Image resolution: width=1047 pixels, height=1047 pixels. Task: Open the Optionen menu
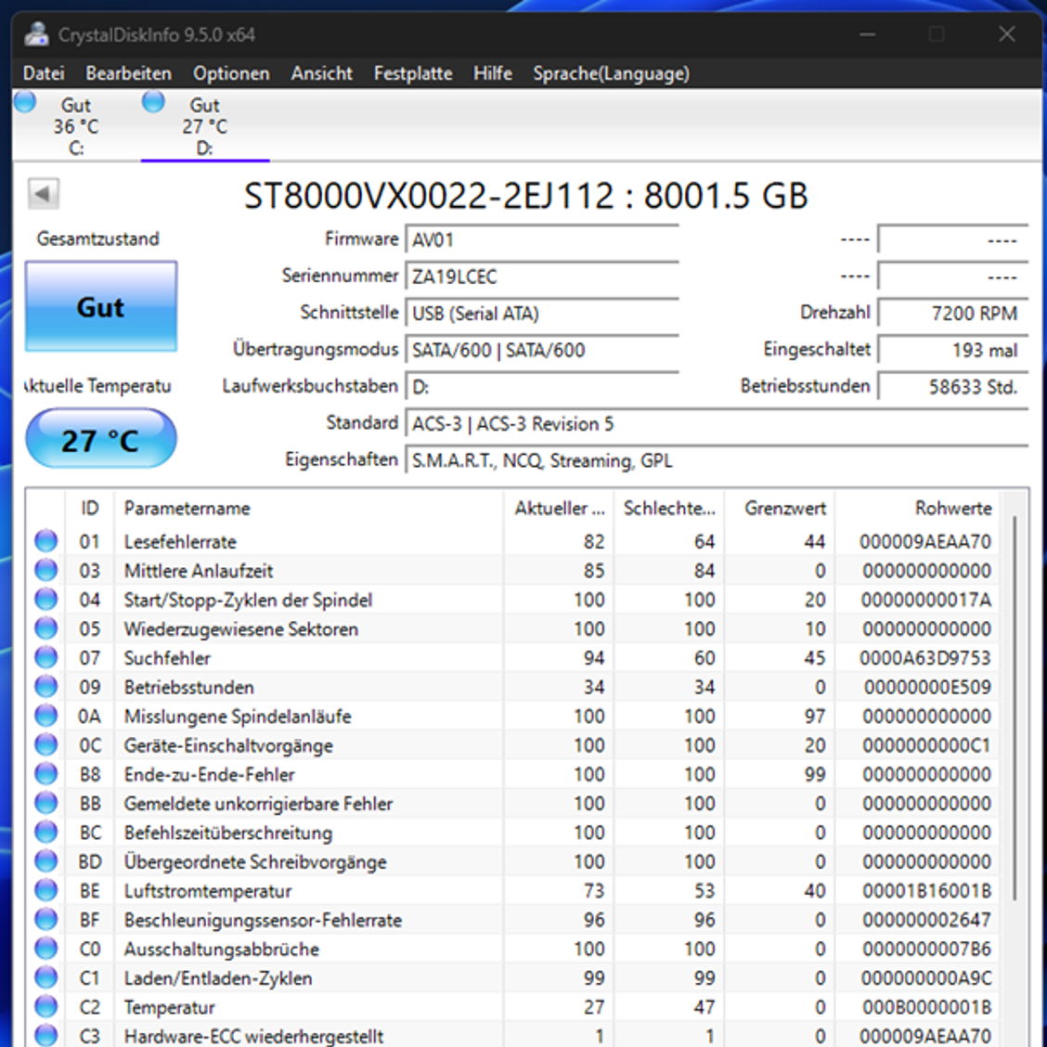pyautogui.click(x=231, y=73)
